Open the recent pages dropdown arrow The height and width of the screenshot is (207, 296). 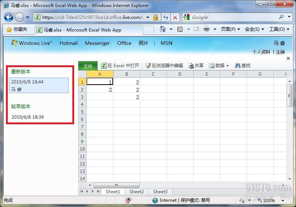28,17
